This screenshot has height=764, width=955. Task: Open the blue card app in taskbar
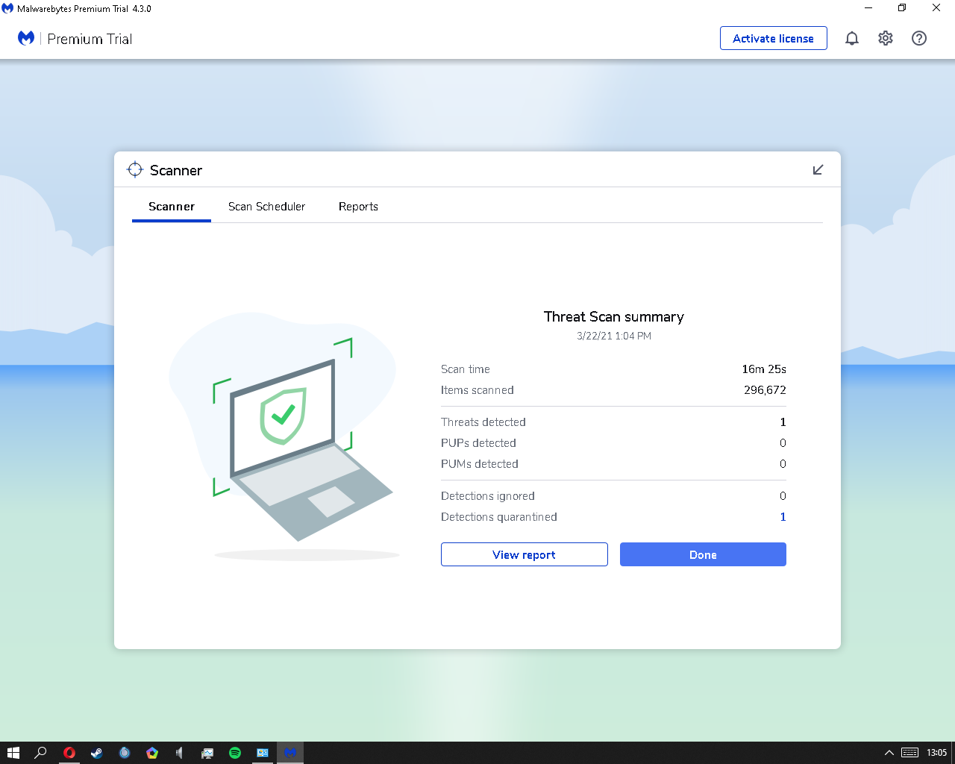click(263, 753)
